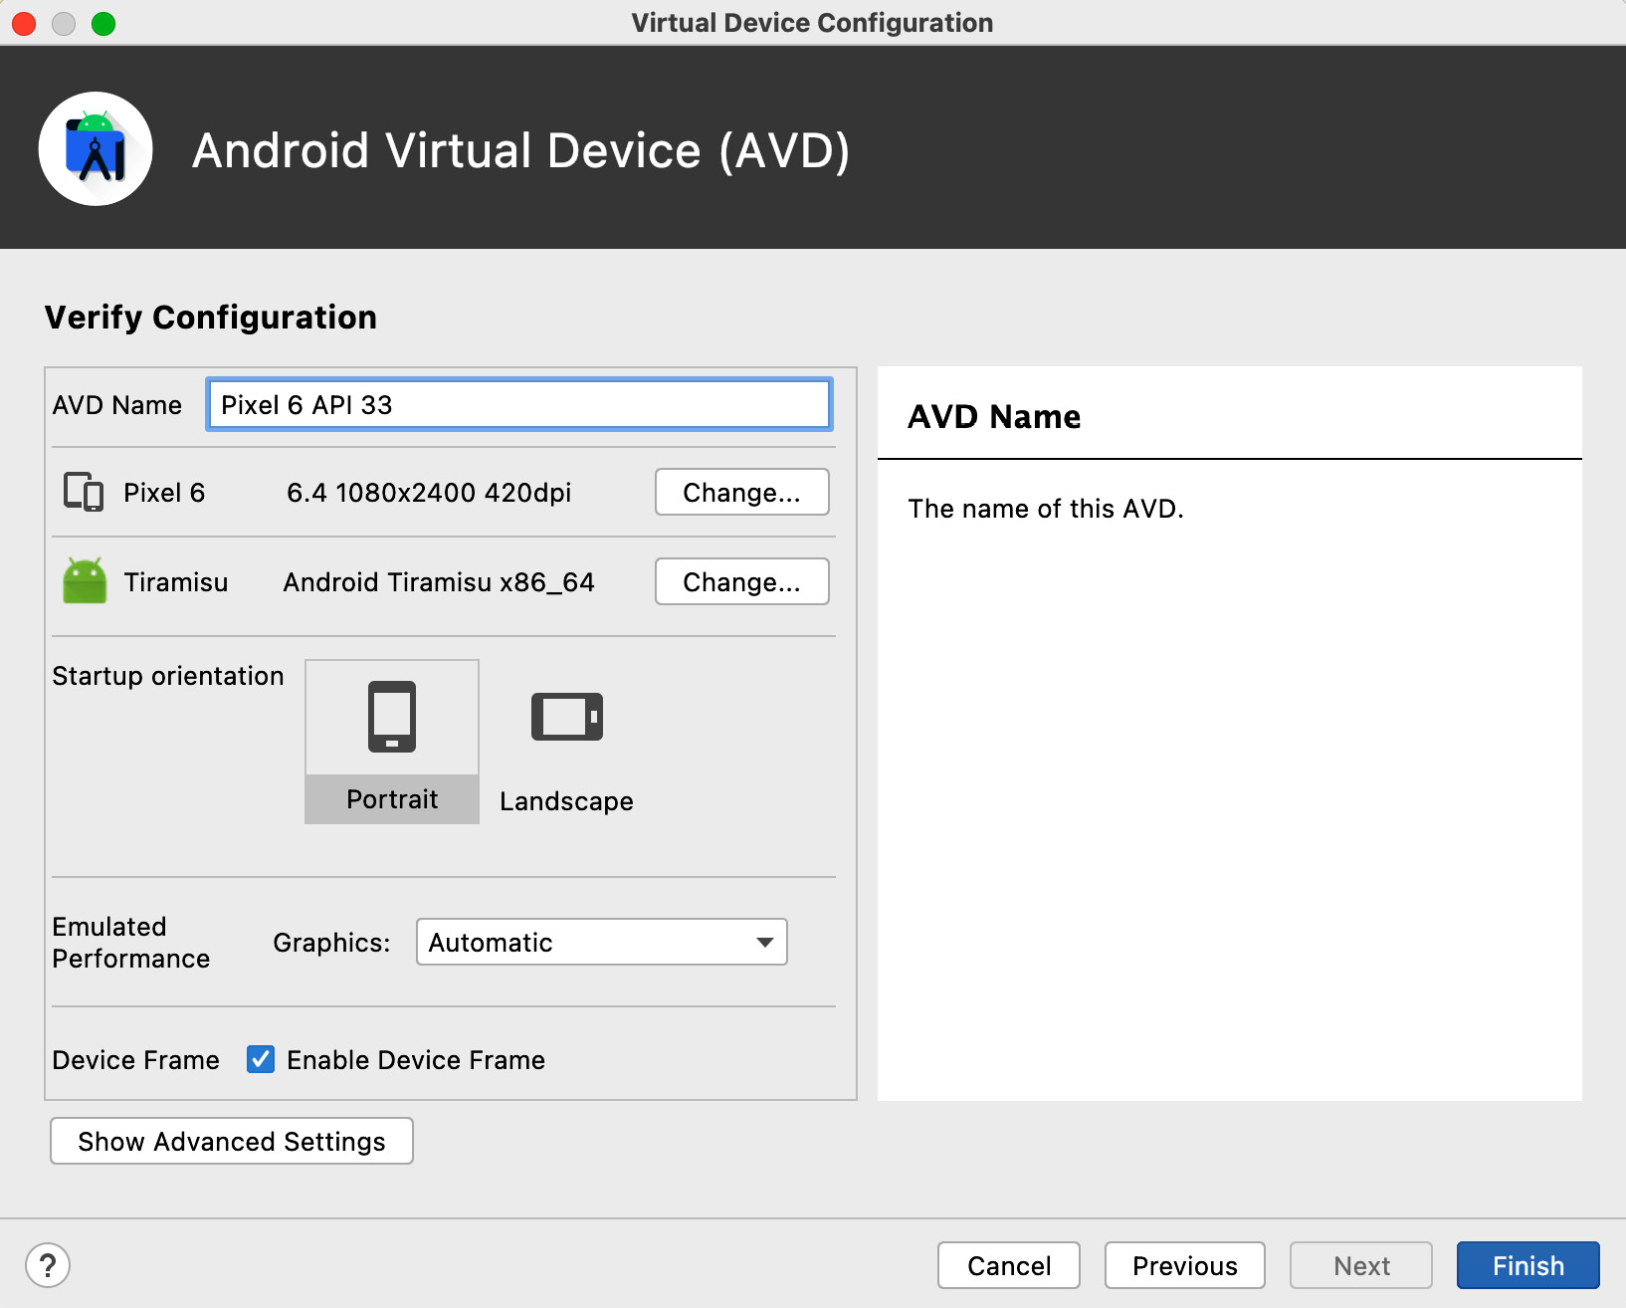Click the 6.4 1080x2400 420dpi text

[429, 493]
